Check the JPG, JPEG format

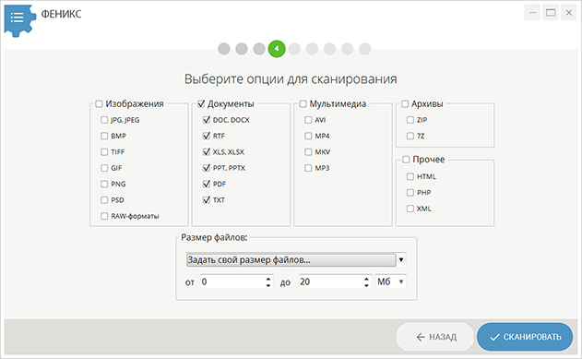(x=104, y=120)
